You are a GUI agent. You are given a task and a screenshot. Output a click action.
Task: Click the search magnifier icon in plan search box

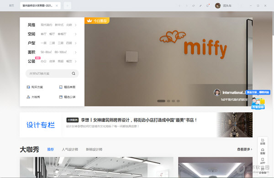tap(74, 73)
